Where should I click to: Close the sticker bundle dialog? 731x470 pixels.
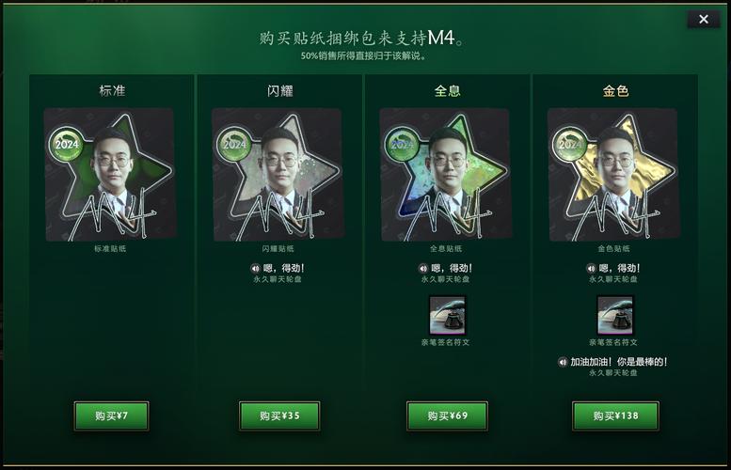(x=704, y=19)
